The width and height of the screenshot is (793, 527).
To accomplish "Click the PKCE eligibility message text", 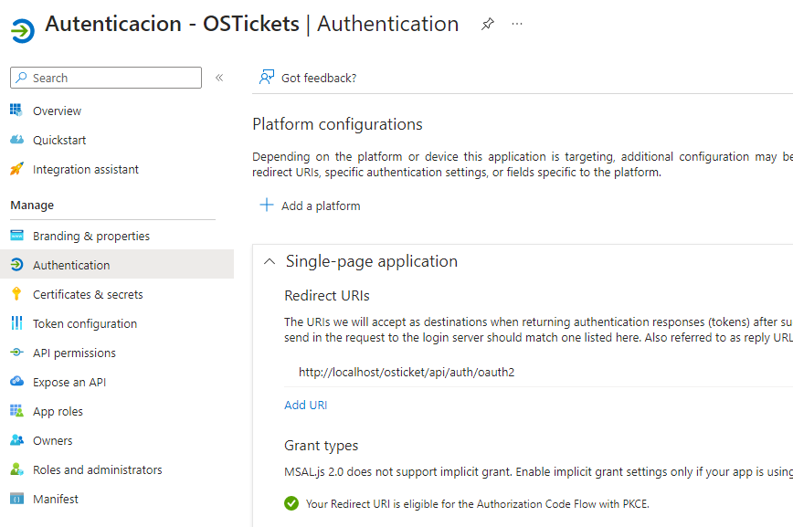I will 478,504.
